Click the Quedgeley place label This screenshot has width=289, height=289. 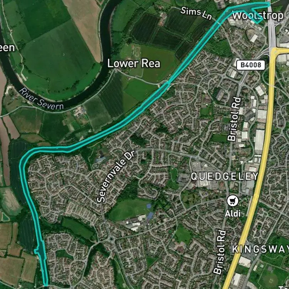[224, 176]
